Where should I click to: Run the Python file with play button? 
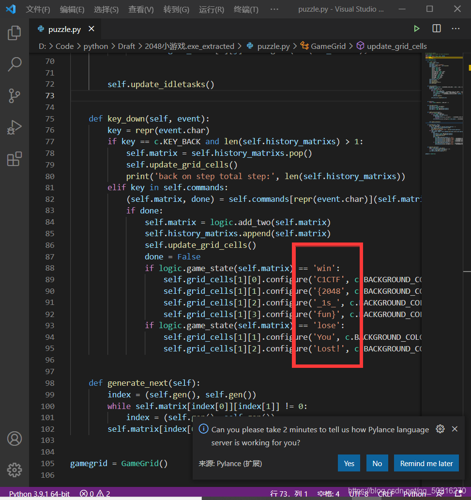coord(416,29)
